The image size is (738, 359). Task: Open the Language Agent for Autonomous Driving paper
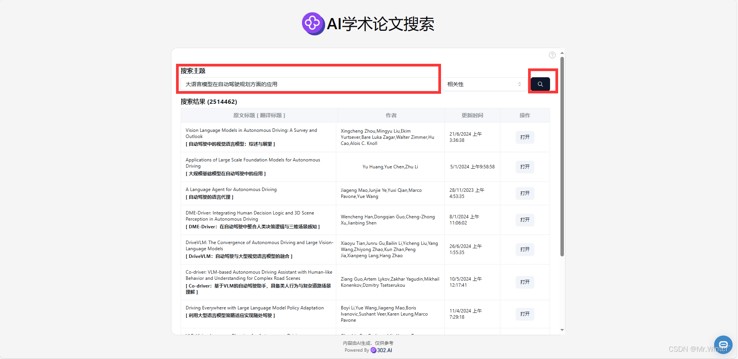pos(525,193)
